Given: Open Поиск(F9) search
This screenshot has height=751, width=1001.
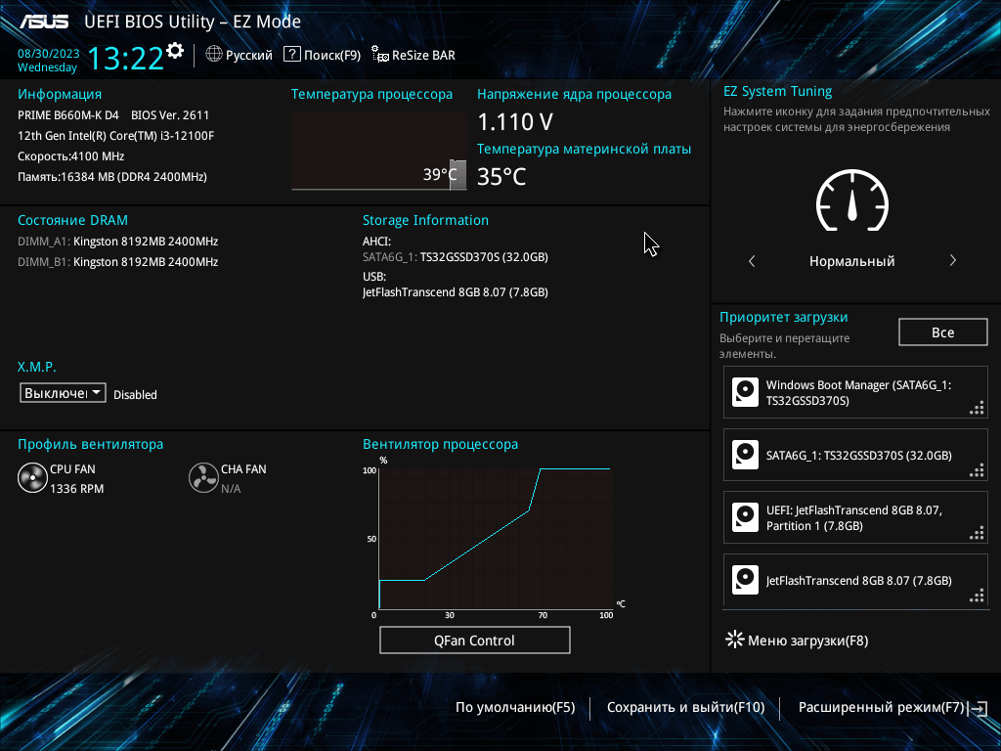Looking at the screenshot, I should pyautogui.click(x=323, y=55).
